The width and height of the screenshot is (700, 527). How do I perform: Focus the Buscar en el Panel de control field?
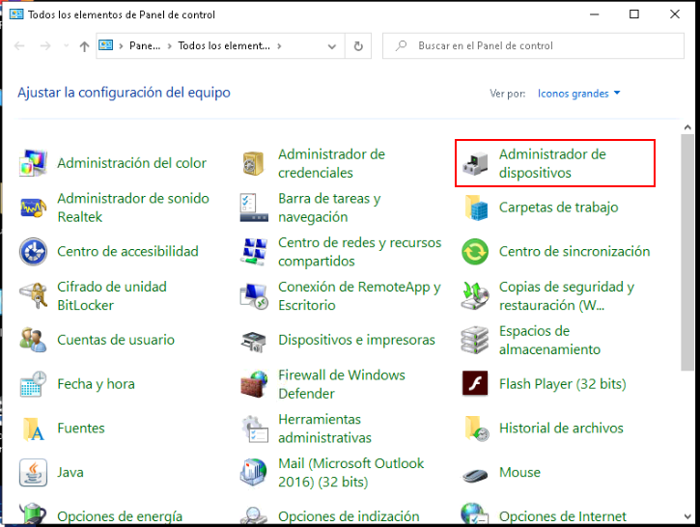(x=533, y=45)
